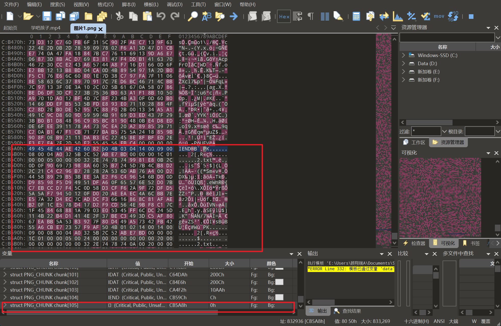Open the New file dropdown arrow
Viewport: 501px width, 326px height.
[x=20, y=16]
